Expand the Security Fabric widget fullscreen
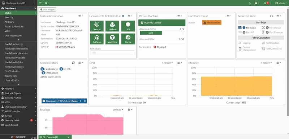The image size is (289, 139). tap(271, 16)
